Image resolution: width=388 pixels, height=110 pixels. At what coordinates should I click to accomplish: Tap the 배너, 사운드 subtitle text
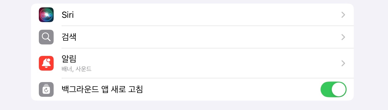pos(76,69)
